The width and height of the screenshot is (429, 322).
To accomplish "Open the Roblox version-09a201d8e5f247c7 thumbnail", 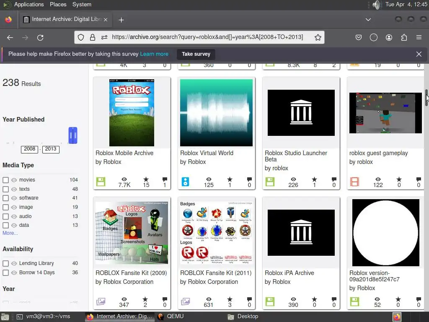I will point(385,232).
